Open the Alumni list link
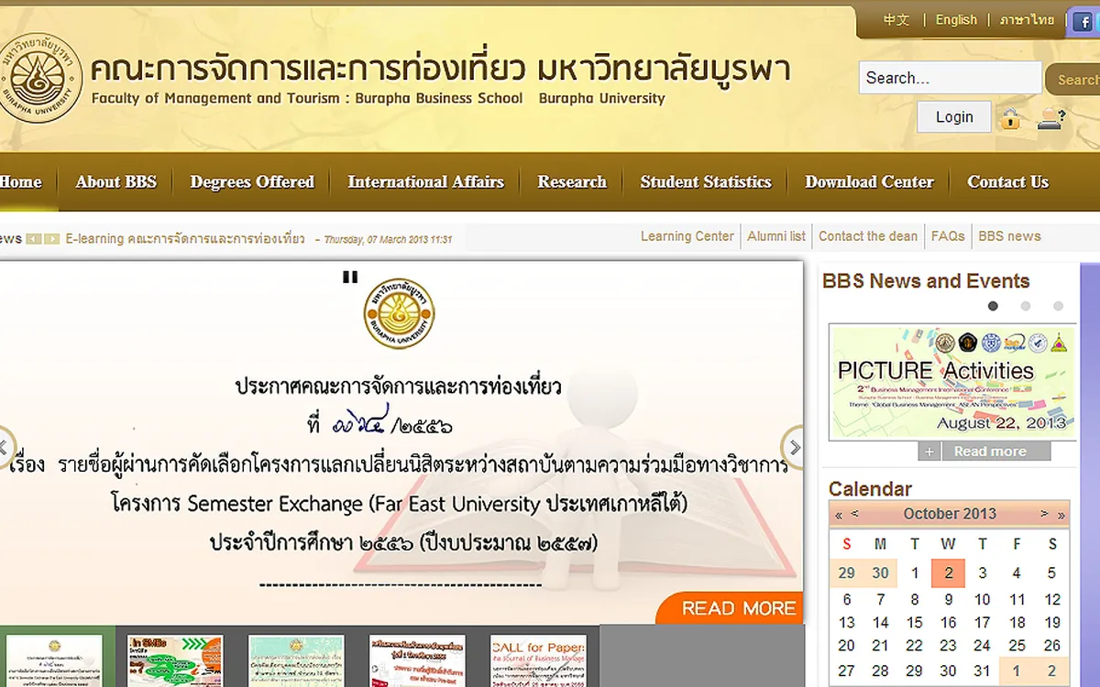 (776, 236)
